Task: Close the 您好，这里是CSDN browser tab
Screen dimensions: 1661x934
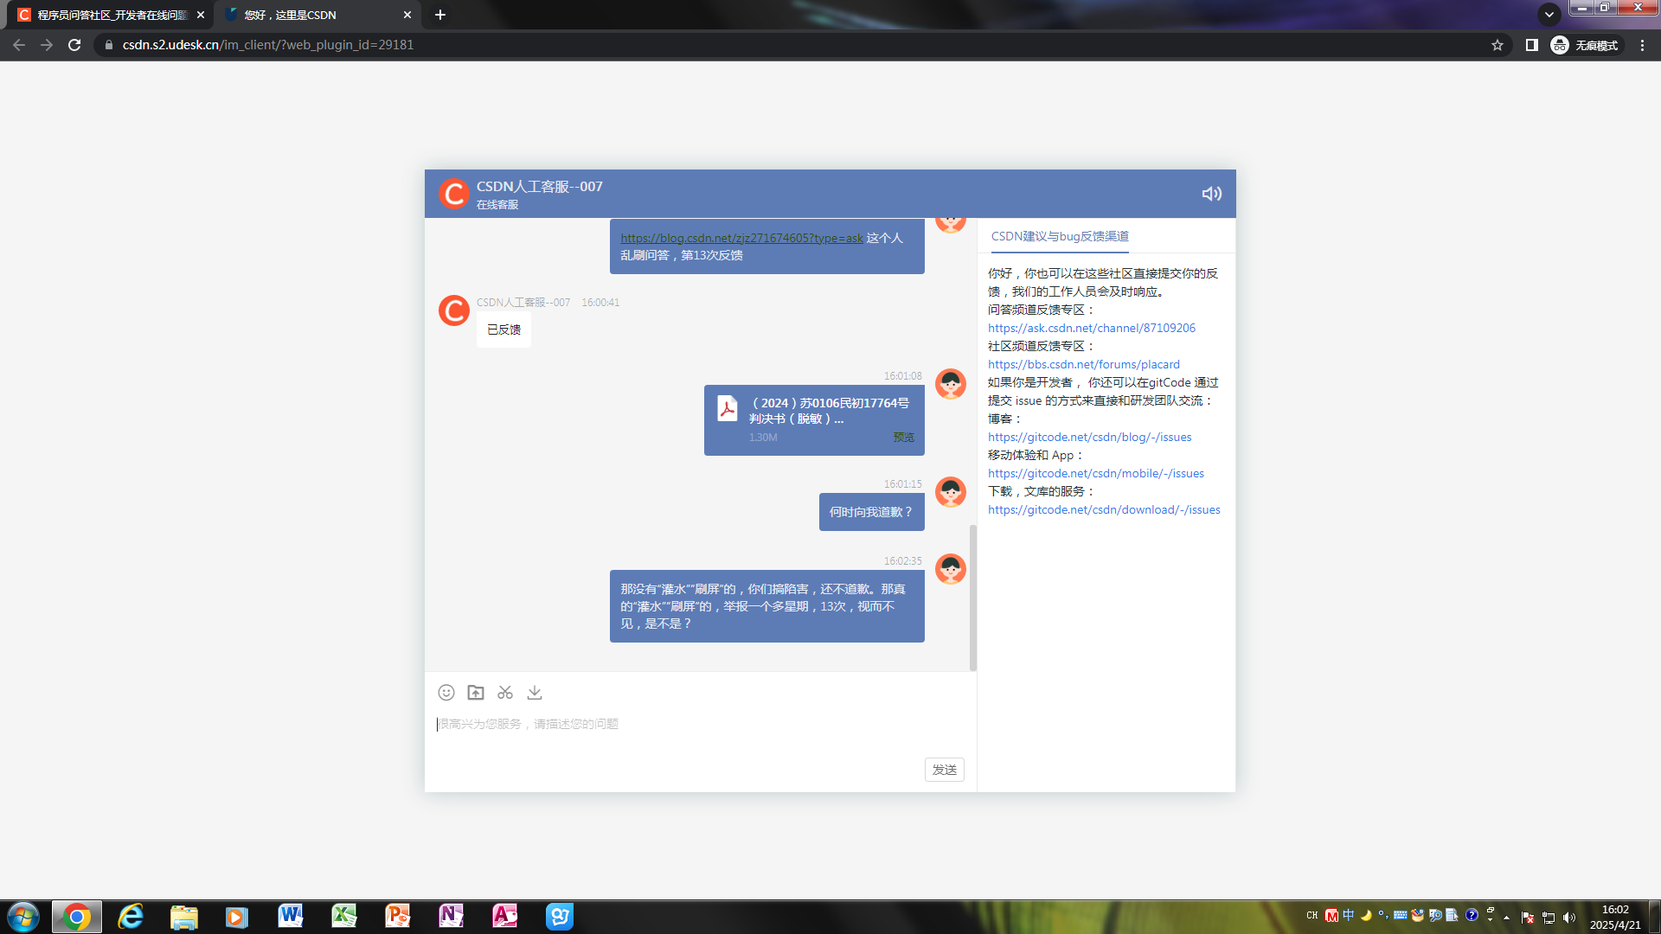Action: coord(407,15)
